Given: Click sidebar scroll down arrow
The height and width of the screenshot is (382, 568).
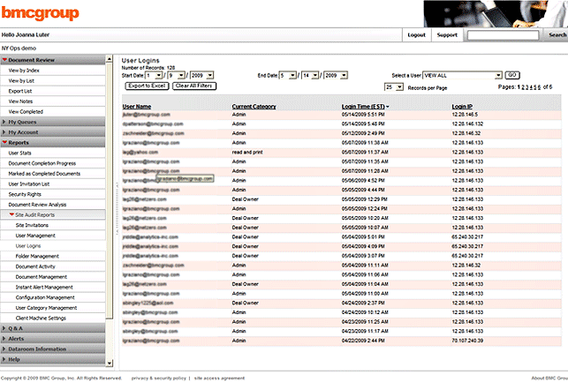Looking at the screenshot, I should click(x=110, y=363).
